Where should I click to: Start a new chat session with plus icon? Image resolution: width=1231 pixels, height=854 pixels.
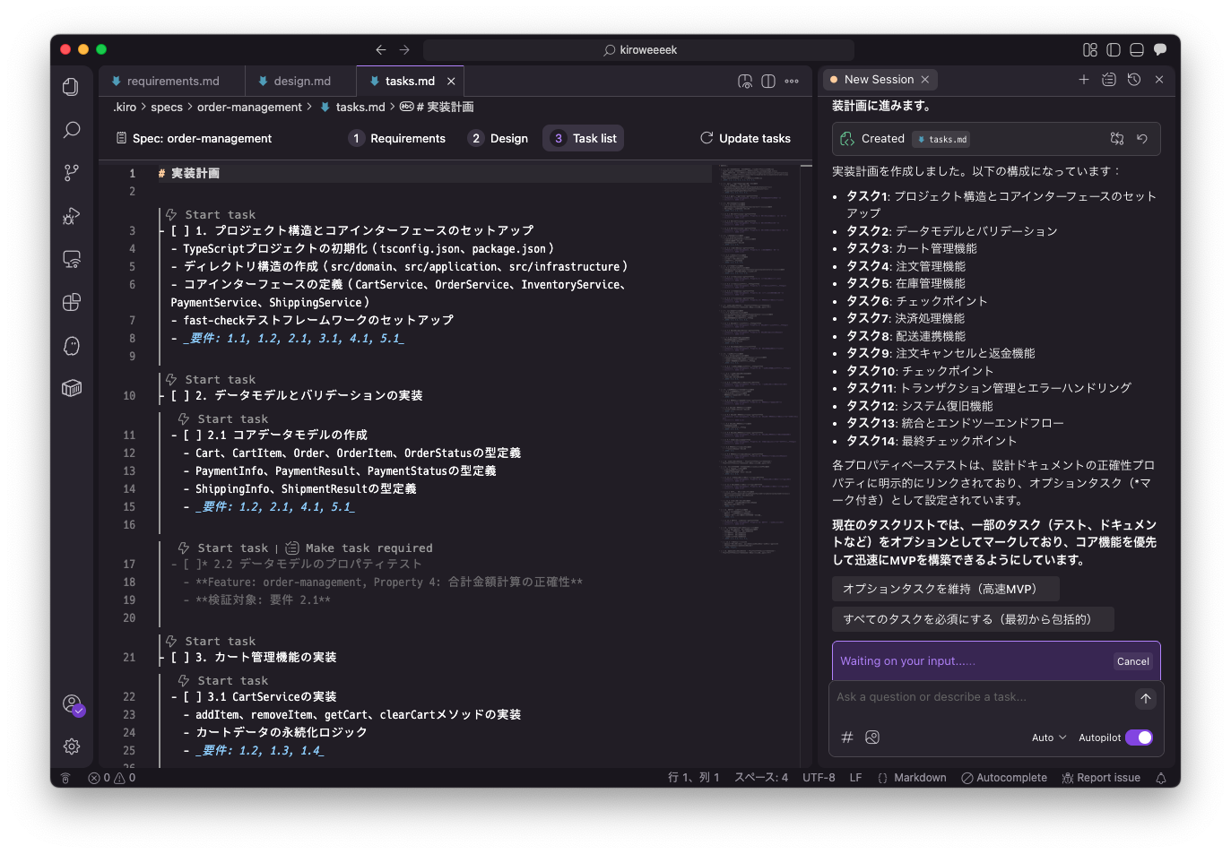coord(1083,80)
